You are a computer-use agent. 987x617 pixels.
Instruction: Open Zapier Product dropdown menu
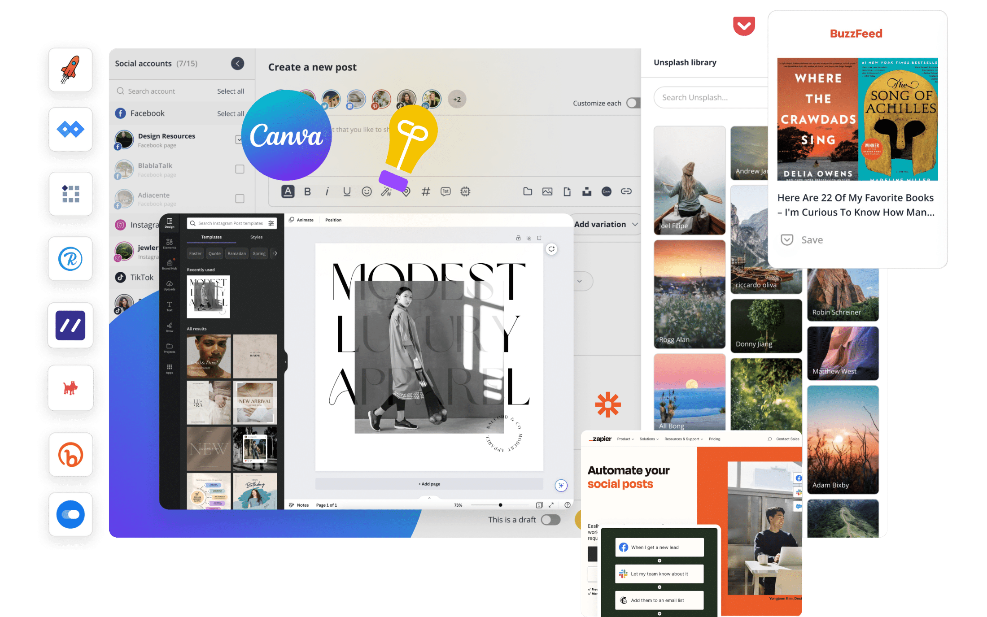tap(625, 439)
